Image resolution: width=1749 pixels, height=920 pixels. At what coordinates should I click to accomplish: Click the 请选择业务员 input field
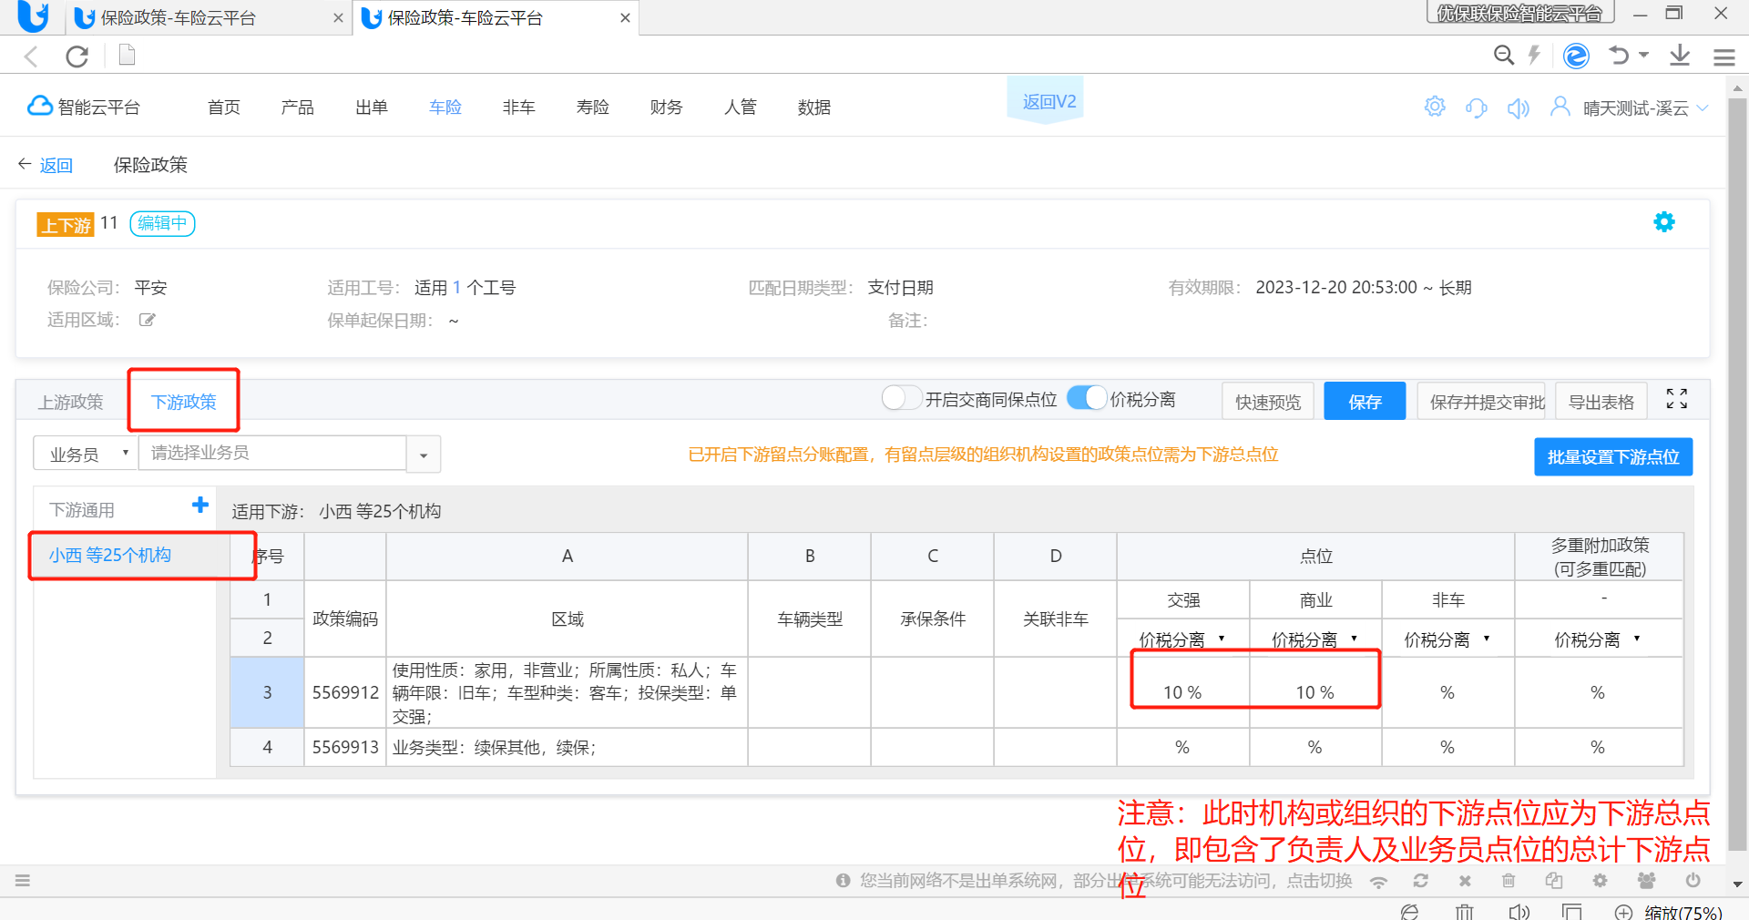click(x=272, y=454)
